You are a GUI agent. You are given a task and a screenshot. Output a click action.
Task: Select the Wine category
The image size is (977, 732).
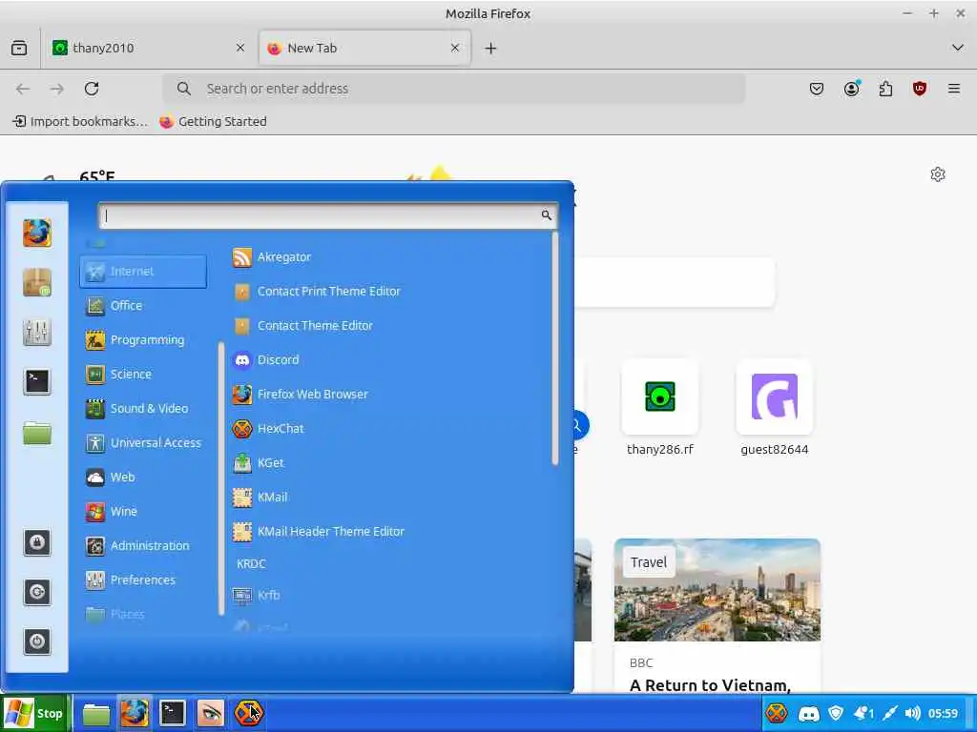111,511
